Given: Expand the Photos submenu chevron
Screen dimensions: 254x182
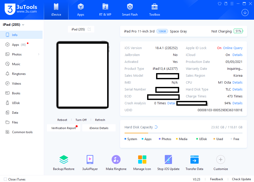Looking at the screenshot, I should (x=38, y=54).
